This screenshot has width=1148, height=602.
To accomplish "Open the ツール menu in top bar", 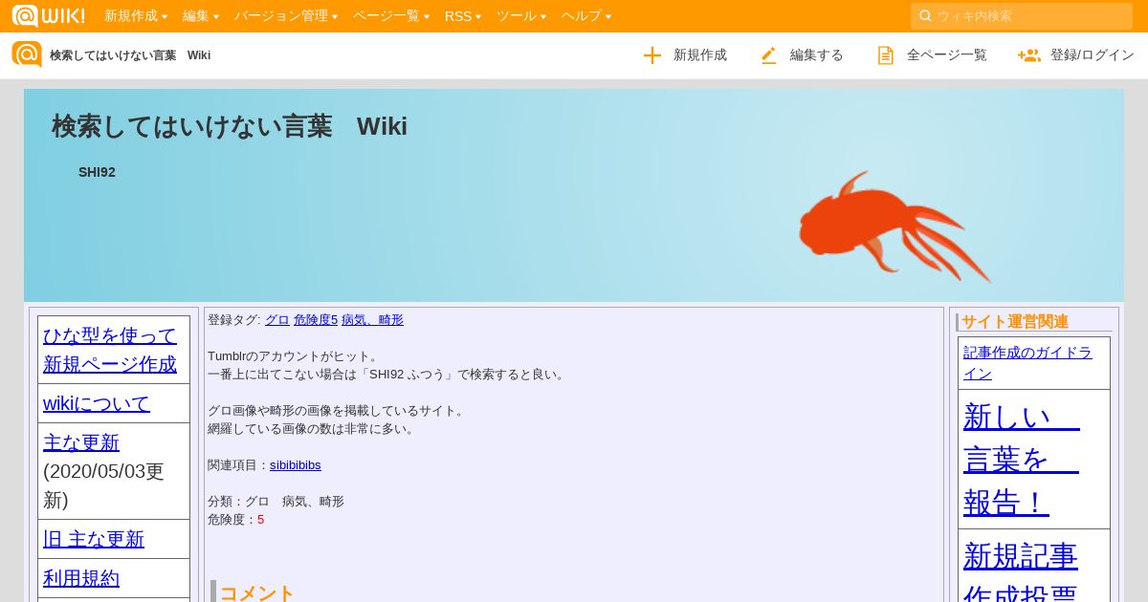I will [521, 15].
